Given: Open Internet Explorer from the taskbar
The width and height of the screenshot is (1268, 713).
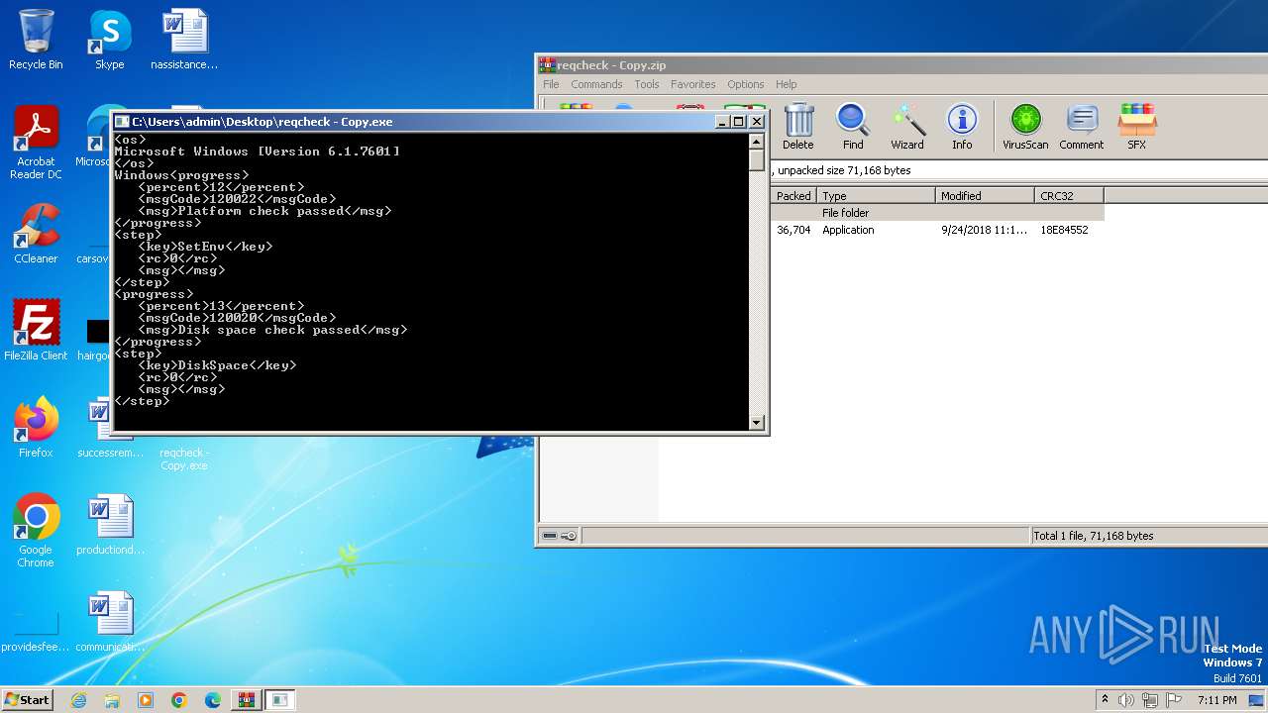Looking at the screenshot, I should [78, 700].
